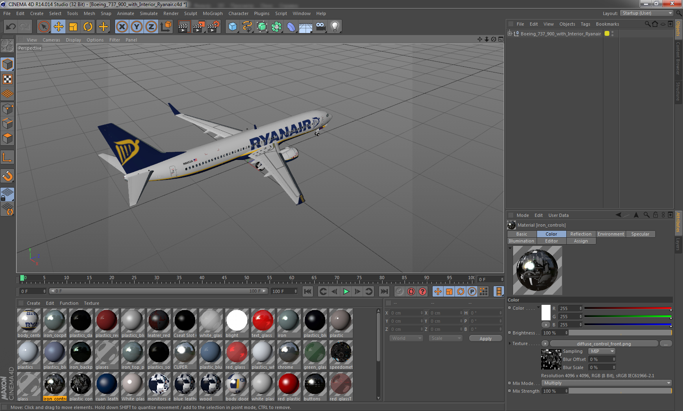Click Render to Picture Viewer icon

[199, 27]
